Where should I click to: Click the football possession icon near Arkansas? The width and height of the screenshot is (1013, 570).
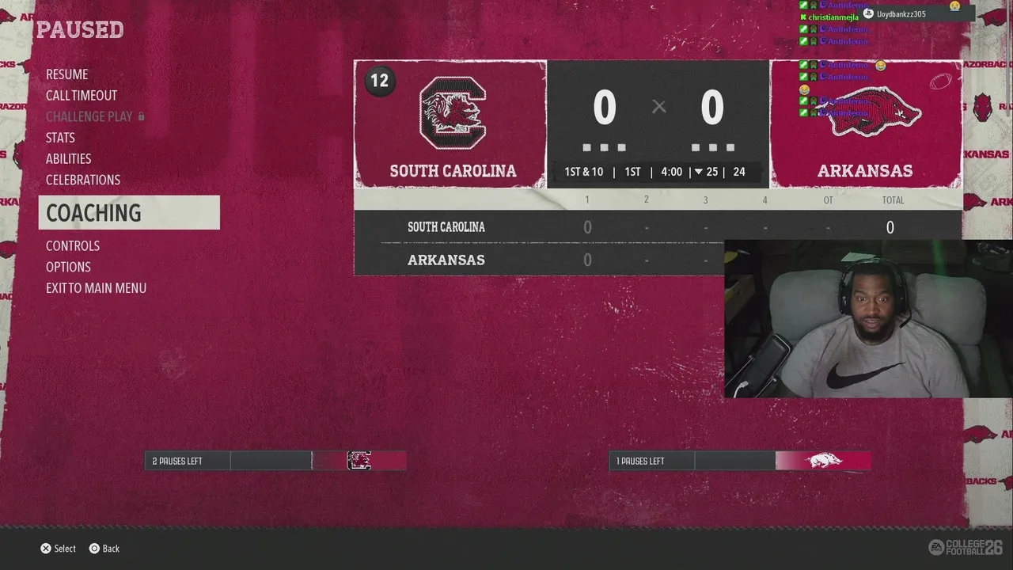(x=942, y=81)
